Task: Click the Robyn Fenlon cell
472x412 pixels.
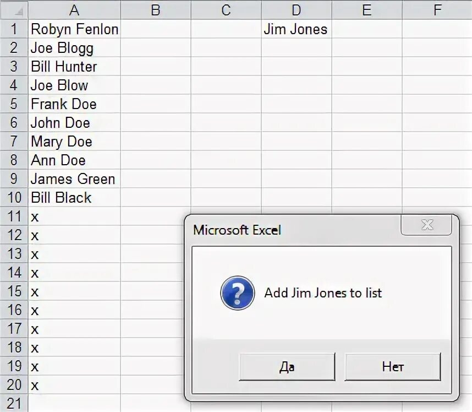Action: (x=74, y=29)
